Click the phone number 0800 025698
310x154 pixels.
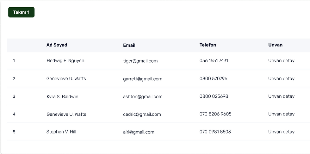point(214,96)
